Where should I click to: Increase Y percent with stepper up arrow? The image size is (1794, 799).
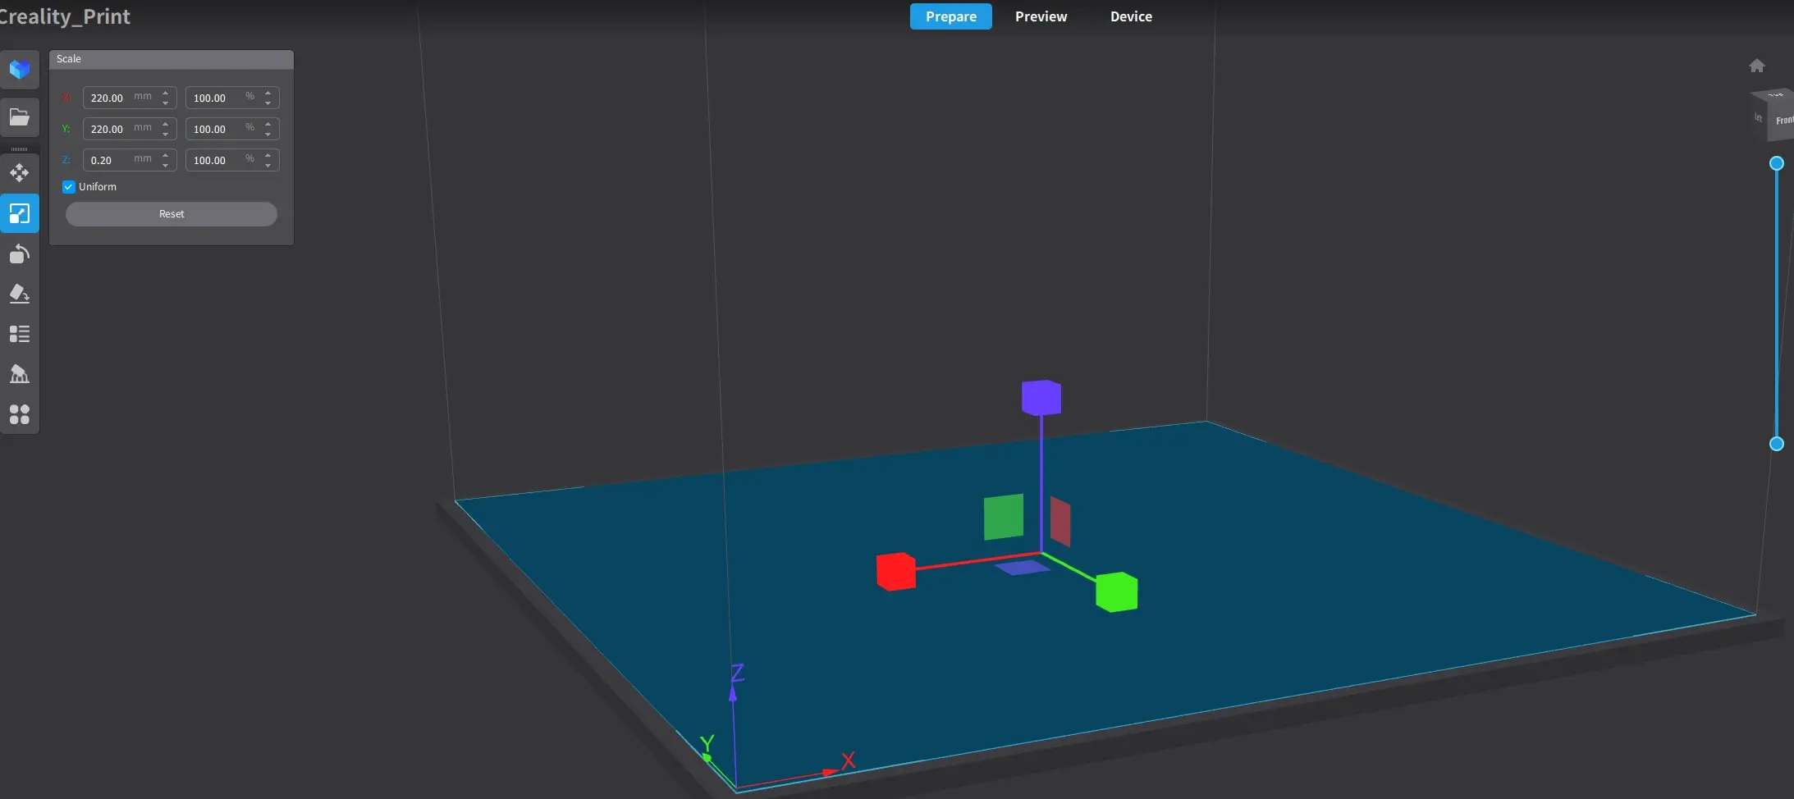(268, 124)
